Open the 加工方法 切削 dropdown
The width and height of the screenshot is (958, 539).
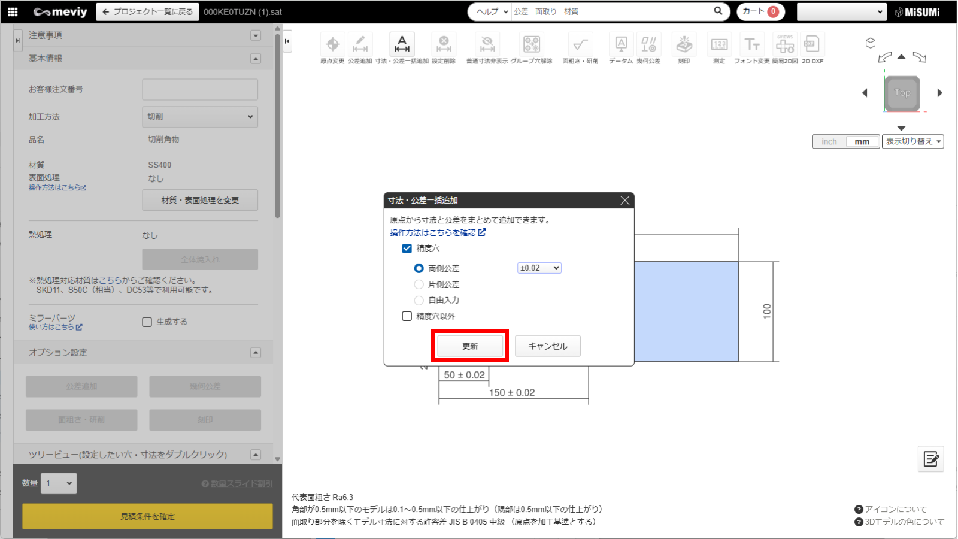point(200,117)
